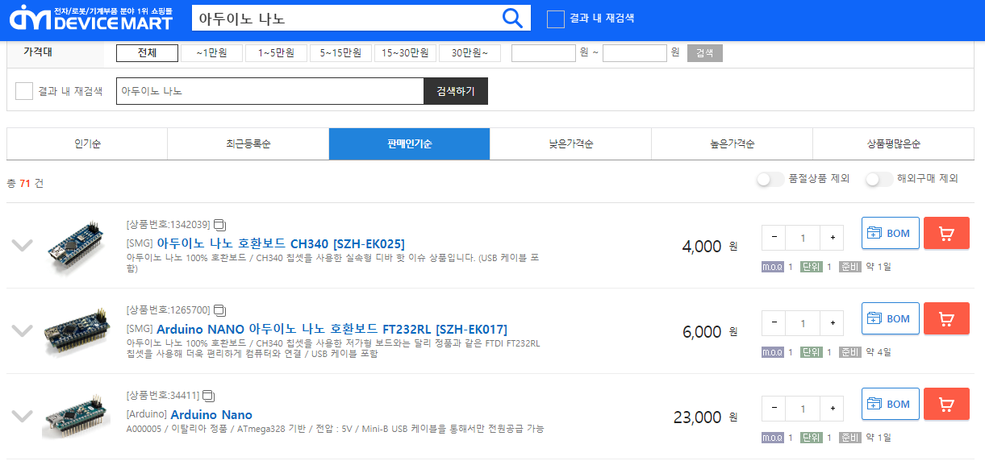Decrease quantity for genuine Arduino Nano

point(774,409)
